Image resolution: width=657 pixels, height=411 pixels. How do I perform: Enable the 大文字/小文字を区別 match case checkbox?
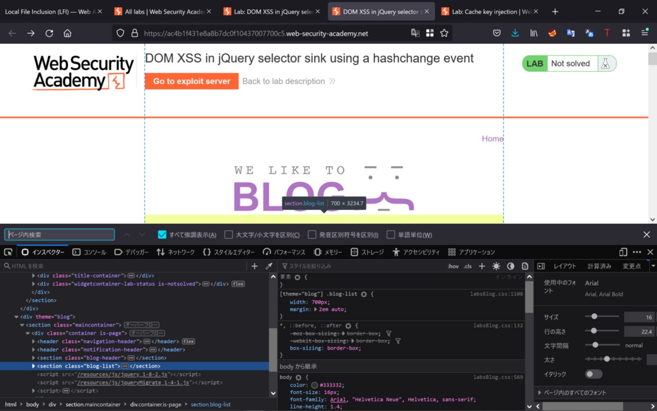point(228,235)
